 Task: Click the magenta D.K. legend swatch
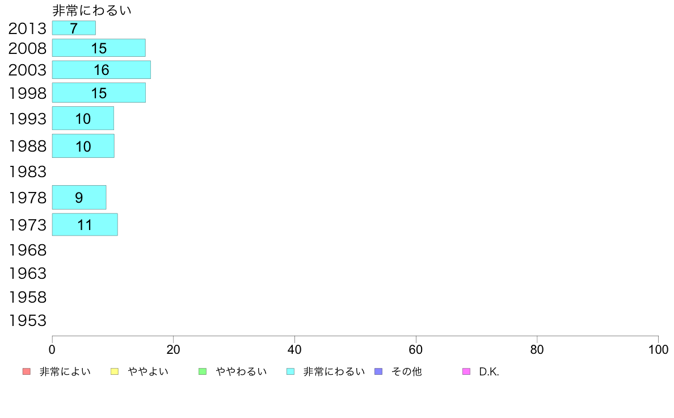click(x=466, y=371)
